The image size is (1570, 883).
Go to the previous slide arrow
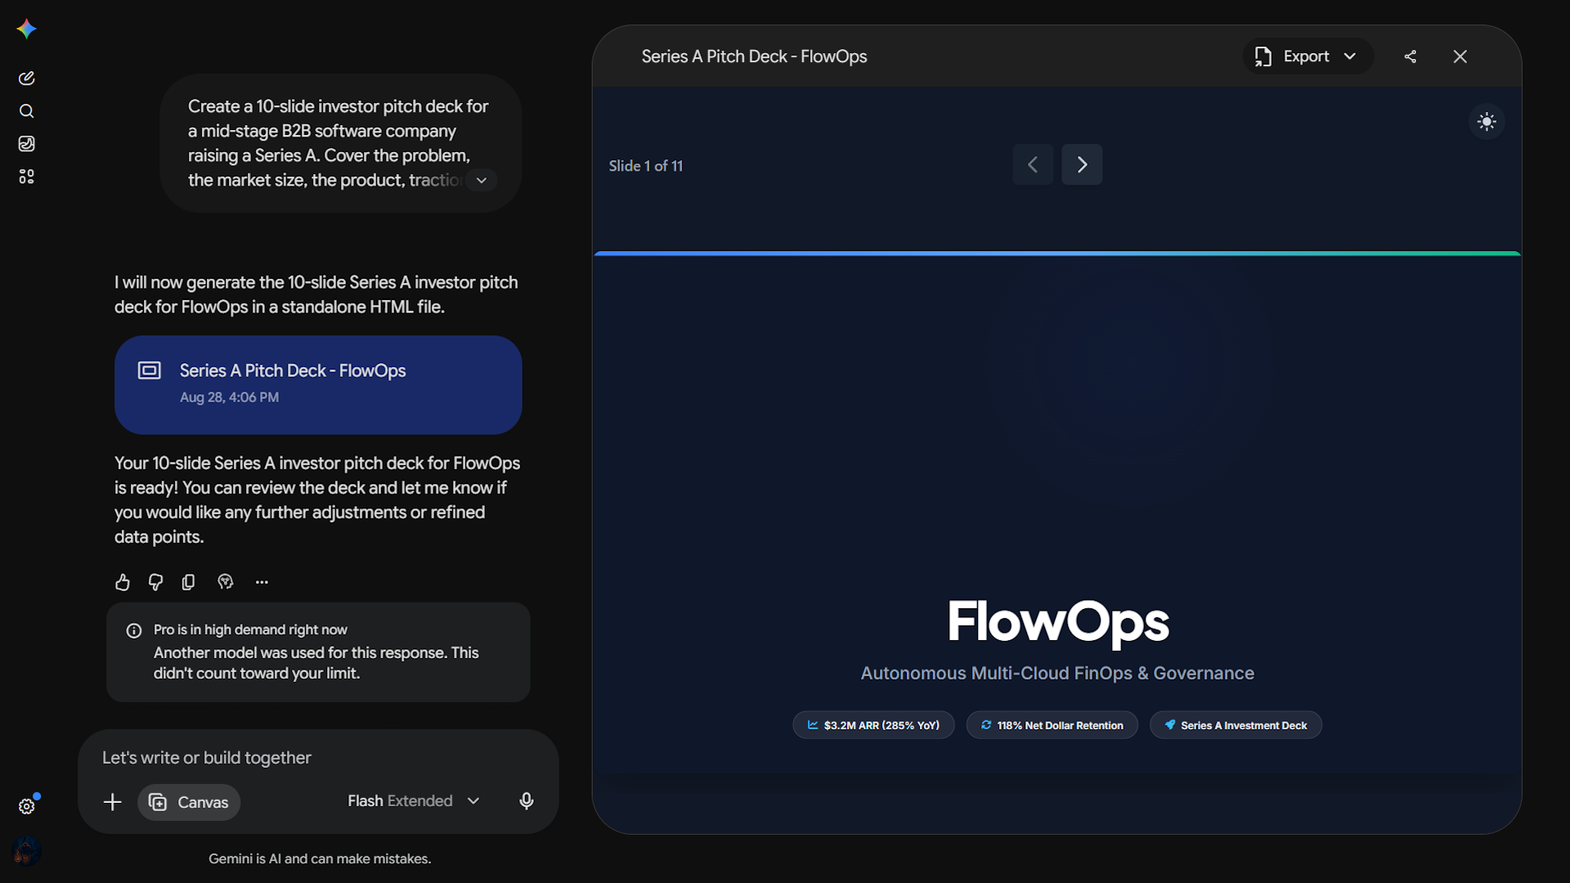click(x=1033, y=164)
